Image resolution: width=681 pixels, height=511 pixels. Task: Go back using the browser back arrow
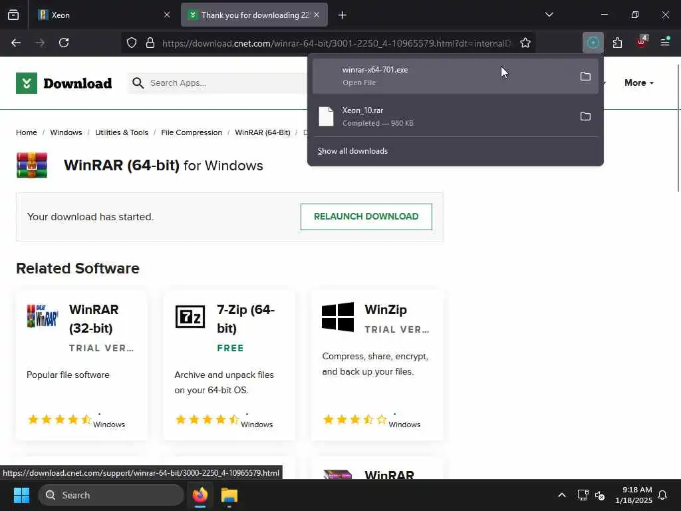coord(16,43)
